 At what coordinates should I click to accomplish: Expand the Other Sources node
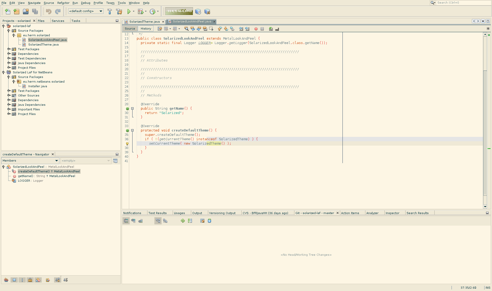tap(9, 95)
